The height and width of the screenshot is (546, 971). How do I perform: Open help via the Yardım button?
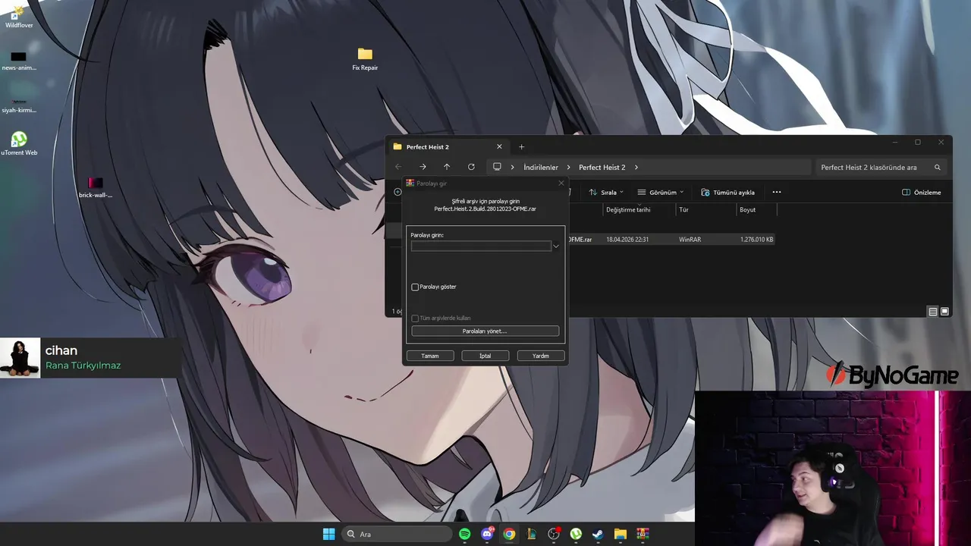(541, 356)
